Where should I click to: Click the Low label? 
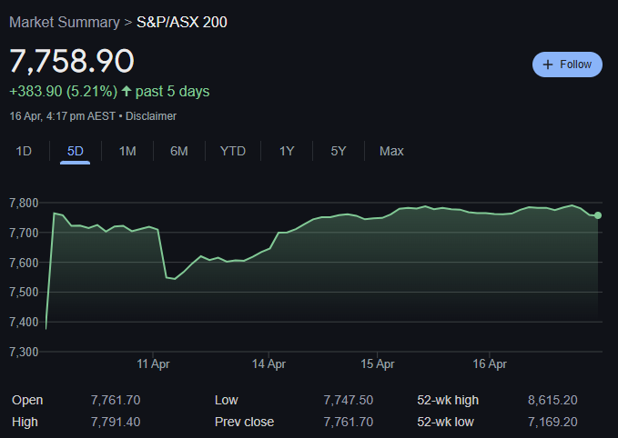pyautogui.click(x=227, y=400)
